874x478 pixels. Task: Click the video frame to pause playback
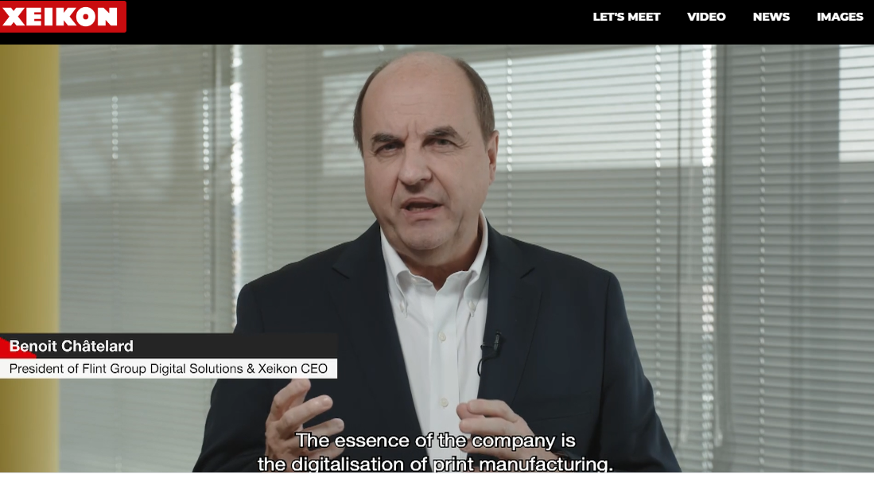[x=437, y=258]
